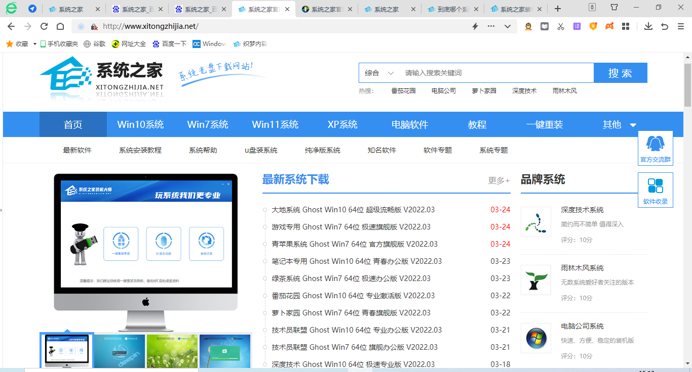Open the purple translate extension icon
This screenshot has width=692, height=372.
coord(576,25)
